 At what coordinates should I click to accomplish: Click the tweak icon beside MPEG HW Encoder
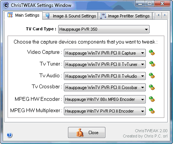[152, 99]
